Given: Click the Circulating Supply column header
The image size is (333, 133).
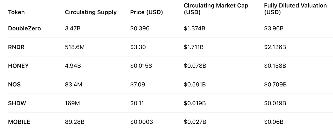Looking at the screenshot, I should pyautogui.click(x=91, y=12).
